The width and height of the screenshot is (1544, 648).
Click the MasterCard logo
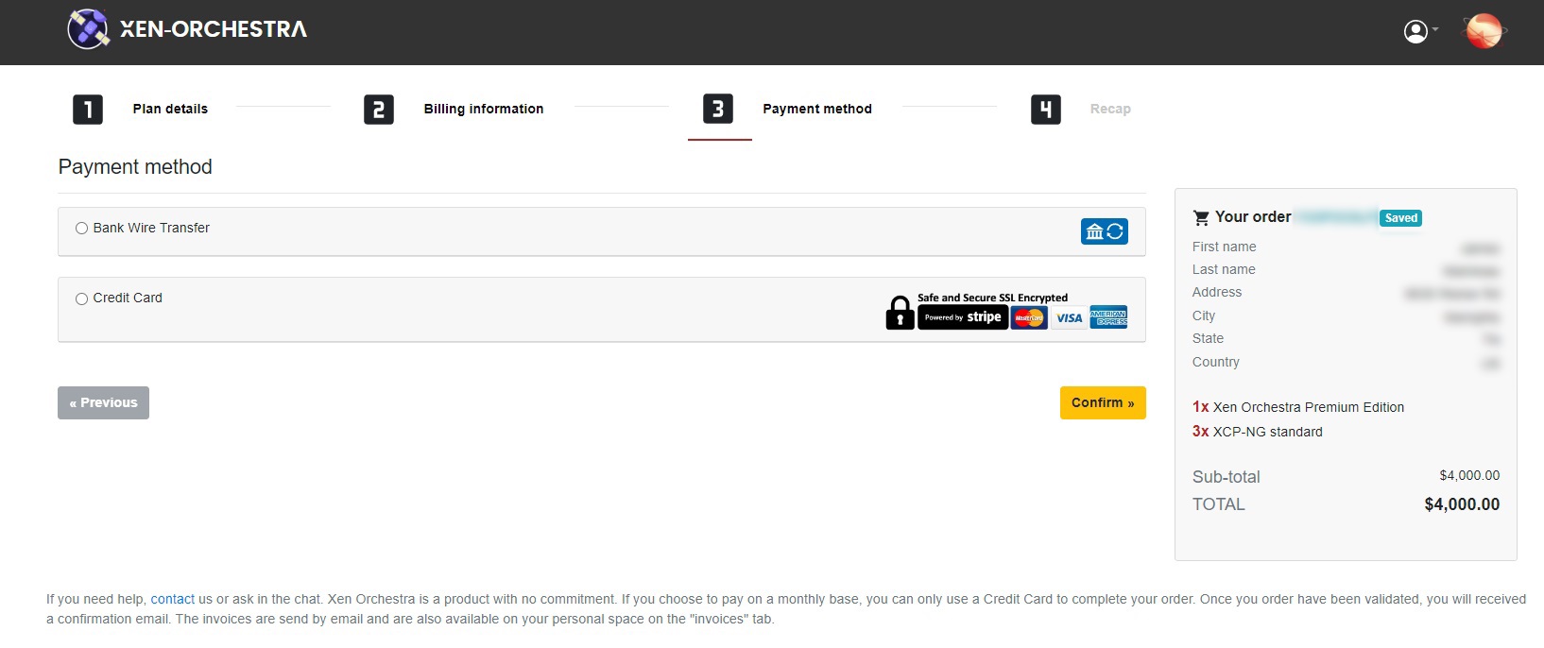(x=1029, y=317)
